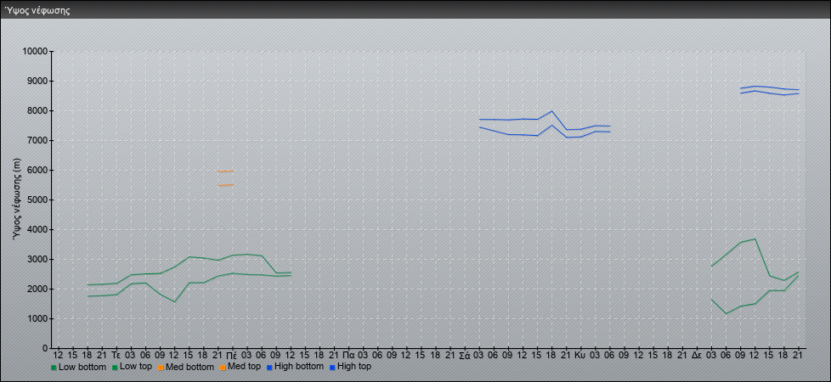The width and height of the screenshot is (831, 382).
Task: Click the Σά day label on x-axis
Action: coord(464,355)
